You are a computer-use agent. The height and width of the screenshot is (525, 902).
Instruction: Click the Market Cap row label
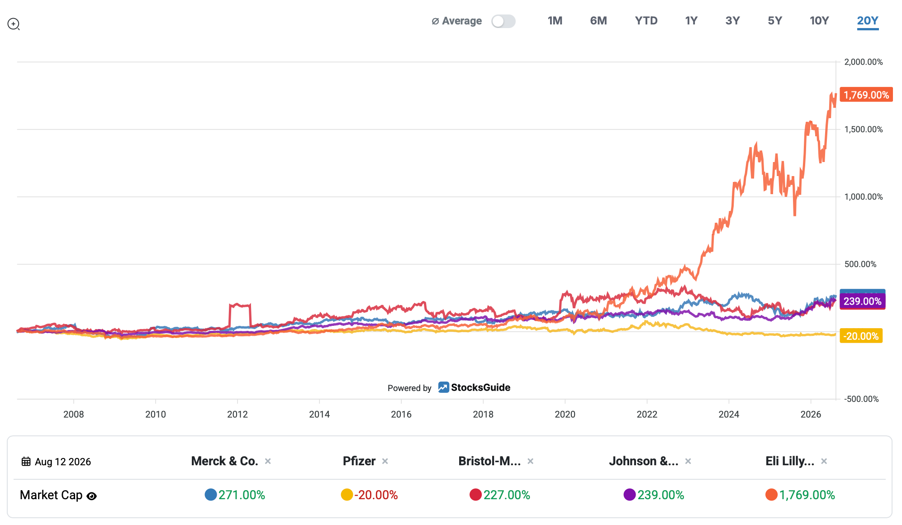pyautogui.click(x=51, y=495)
